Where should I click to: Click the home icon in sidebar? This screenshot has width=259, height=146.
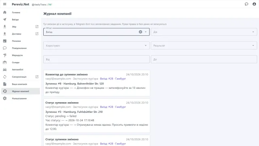5,13
